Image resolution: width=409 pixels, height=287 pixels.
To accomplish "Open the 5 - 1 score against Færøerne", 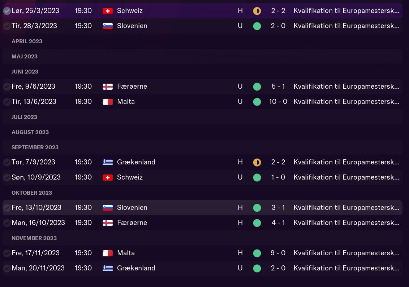I will point(278,87).
